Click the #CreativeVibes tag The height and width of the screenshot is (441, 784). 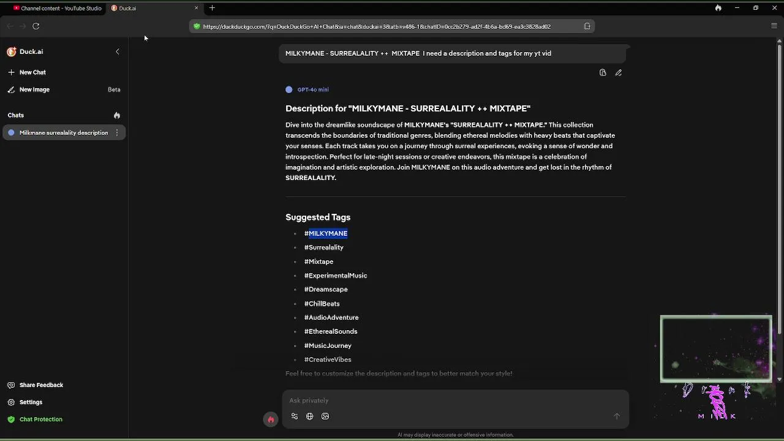pos(328,360)
